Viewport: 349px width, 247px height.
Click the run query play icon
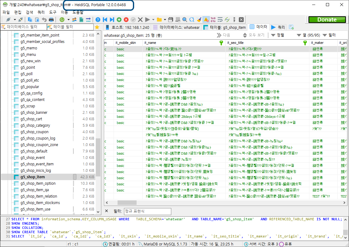(x=147, y=20)
